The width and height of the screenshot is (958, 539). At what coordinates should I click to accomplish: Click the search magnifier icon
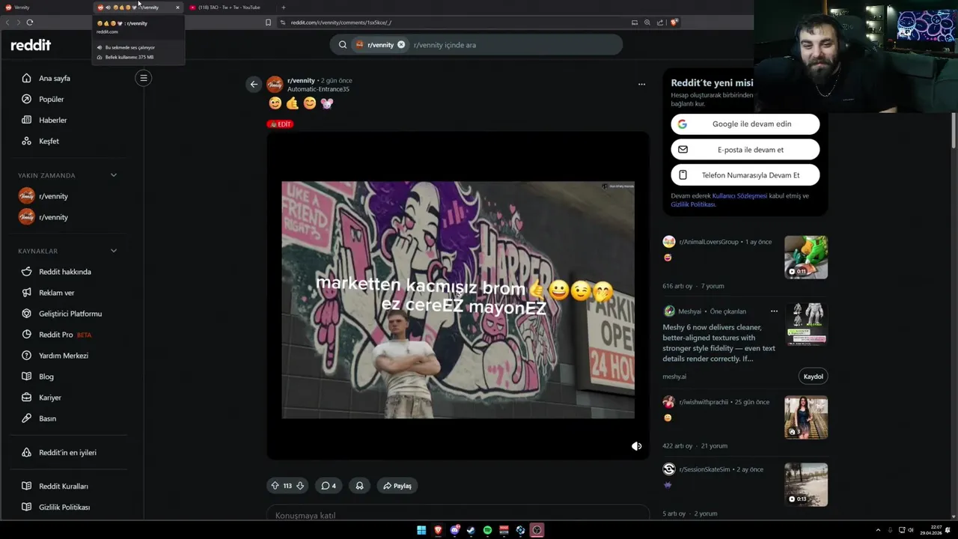coord(343,45)
